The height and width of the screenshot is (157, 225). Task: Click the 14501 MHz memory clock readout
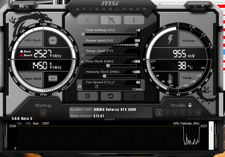[47, 66]
